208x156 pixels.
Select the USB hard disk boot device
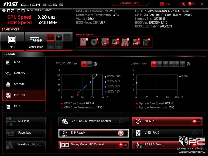coord(105,42)
